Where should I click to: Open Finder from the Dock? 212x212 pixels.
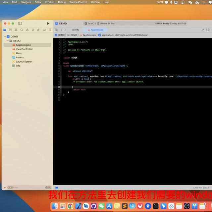pos(55,206)
